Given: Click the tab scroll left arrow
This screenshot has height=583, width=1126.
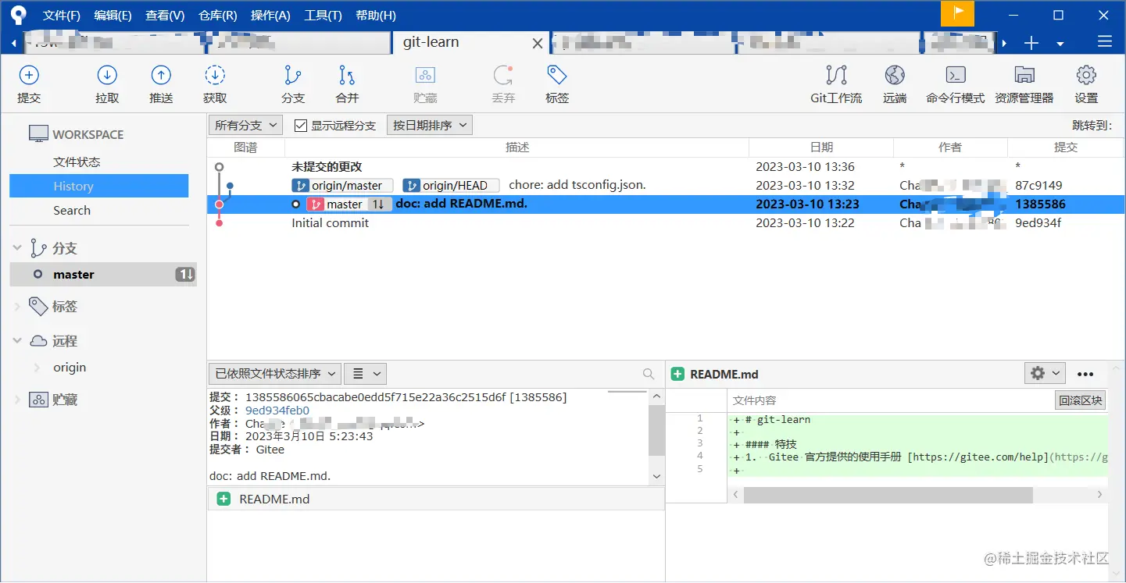Looking at the screenshot, I should pos(15,43).
